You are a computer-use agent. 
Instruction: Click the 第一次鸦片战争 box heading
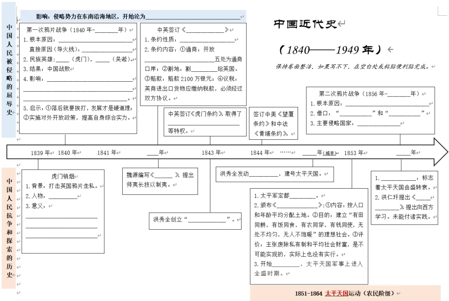[76, 30]
